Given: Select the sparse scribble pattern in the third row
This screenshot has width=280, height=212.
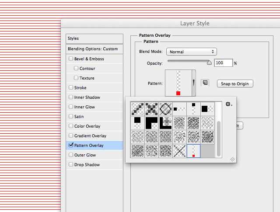Looking at the screenshot, I should tap(179, 137).
